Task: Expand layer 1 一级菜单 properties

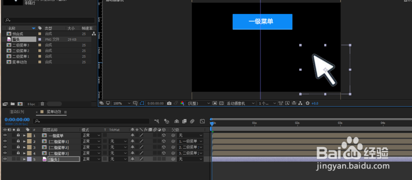Action: pyautogui.click(x=24, y=136)
